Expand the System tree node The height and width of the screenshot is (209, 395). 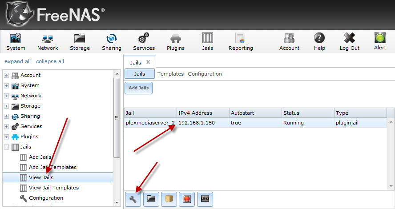coord(7,86)
